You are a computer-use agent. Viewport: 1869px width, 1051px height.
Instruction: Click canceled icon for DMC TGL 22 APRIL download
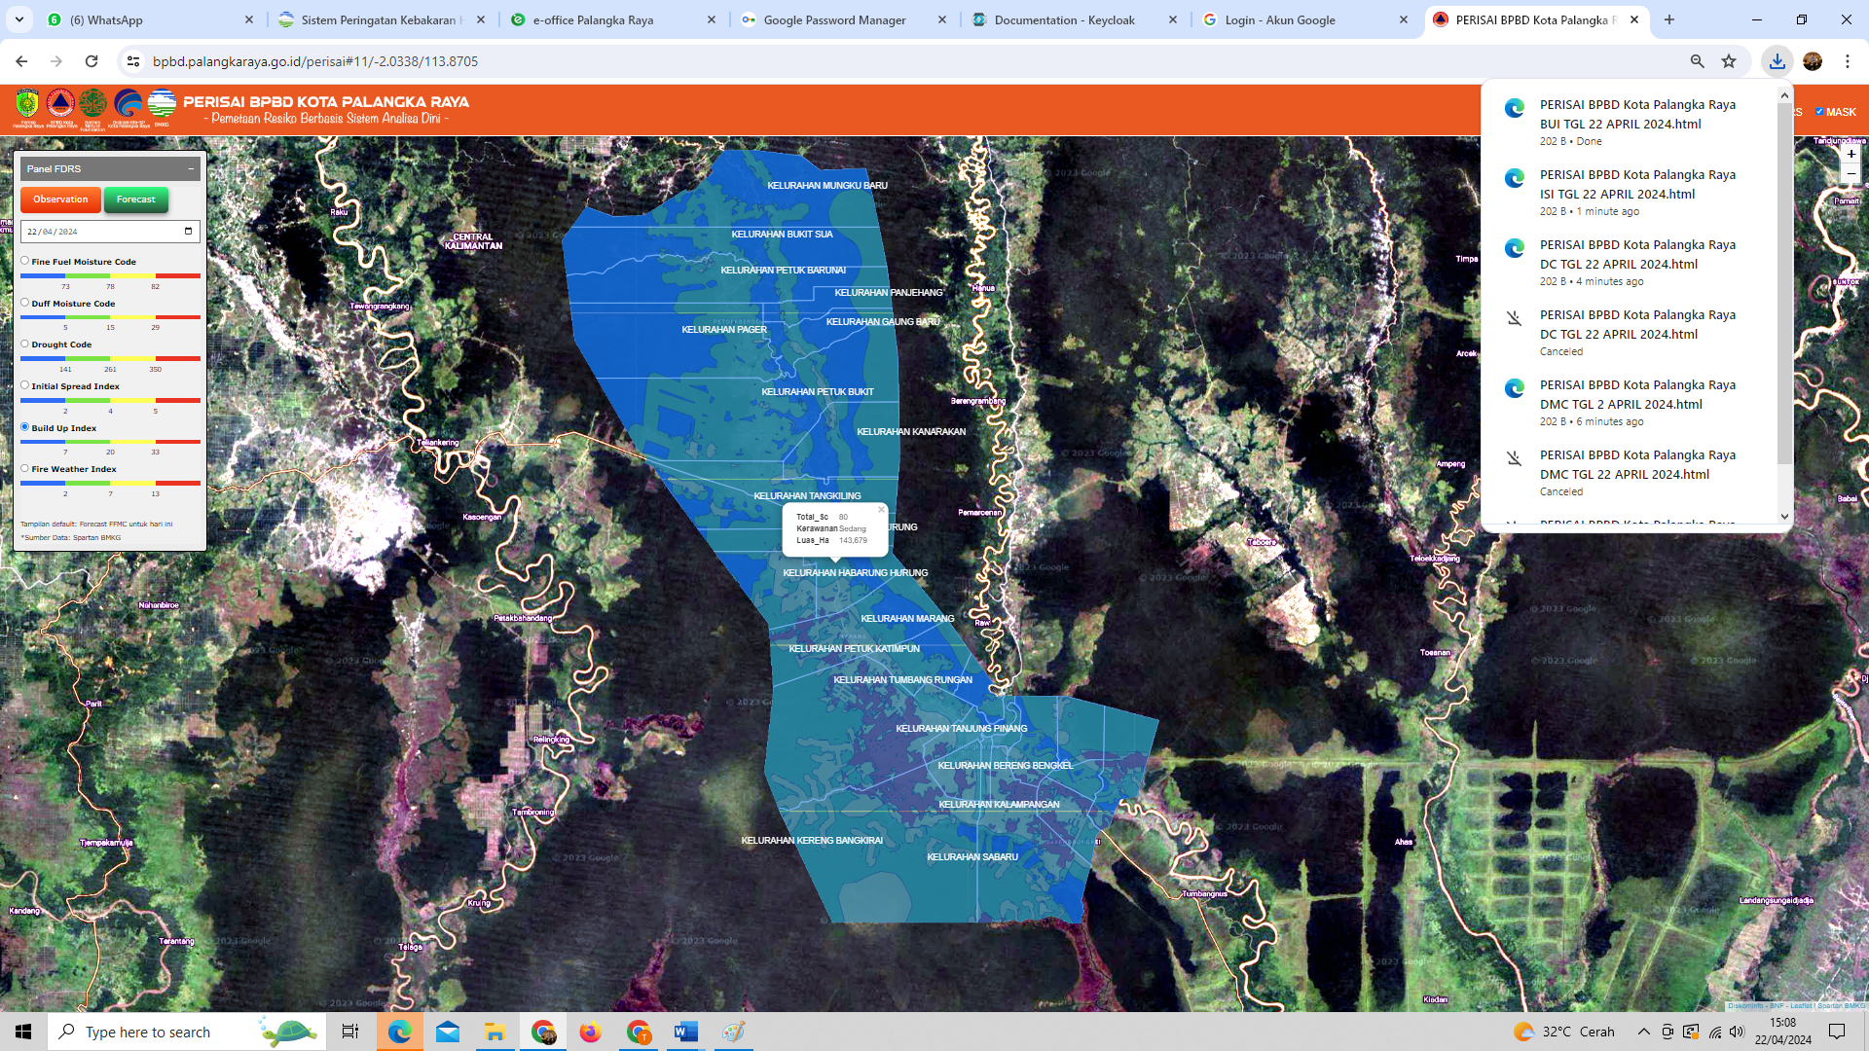pos(1514,458)
